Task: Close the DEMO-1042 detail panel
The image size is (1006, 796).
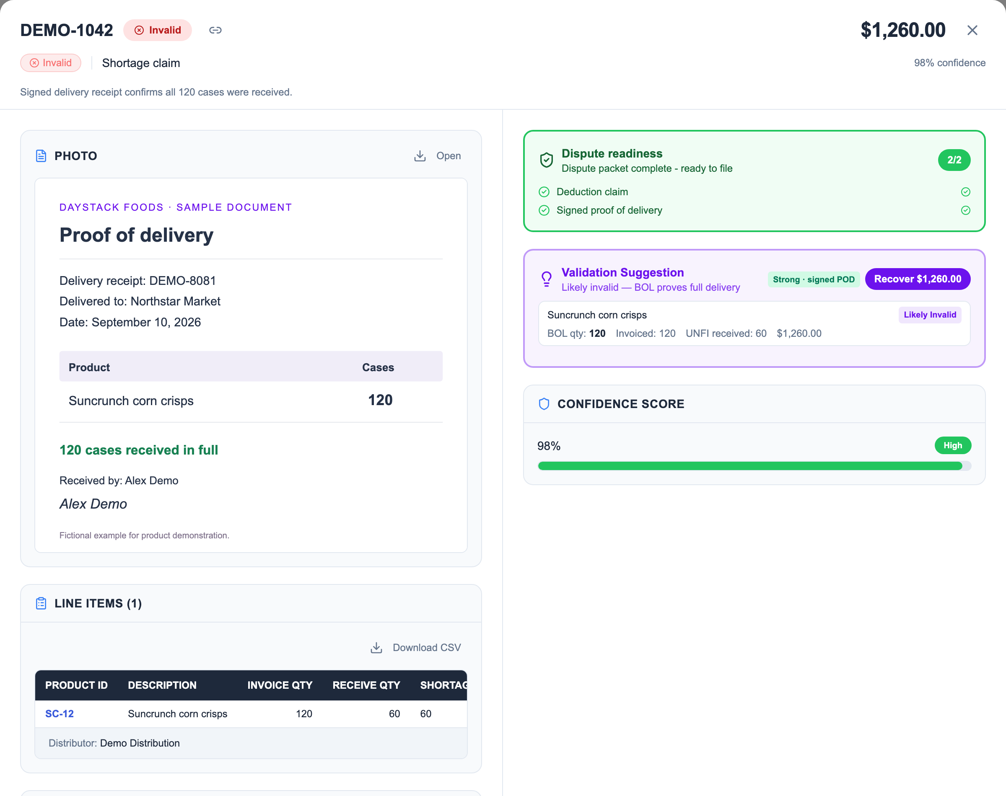Action: tap(972, 30)
